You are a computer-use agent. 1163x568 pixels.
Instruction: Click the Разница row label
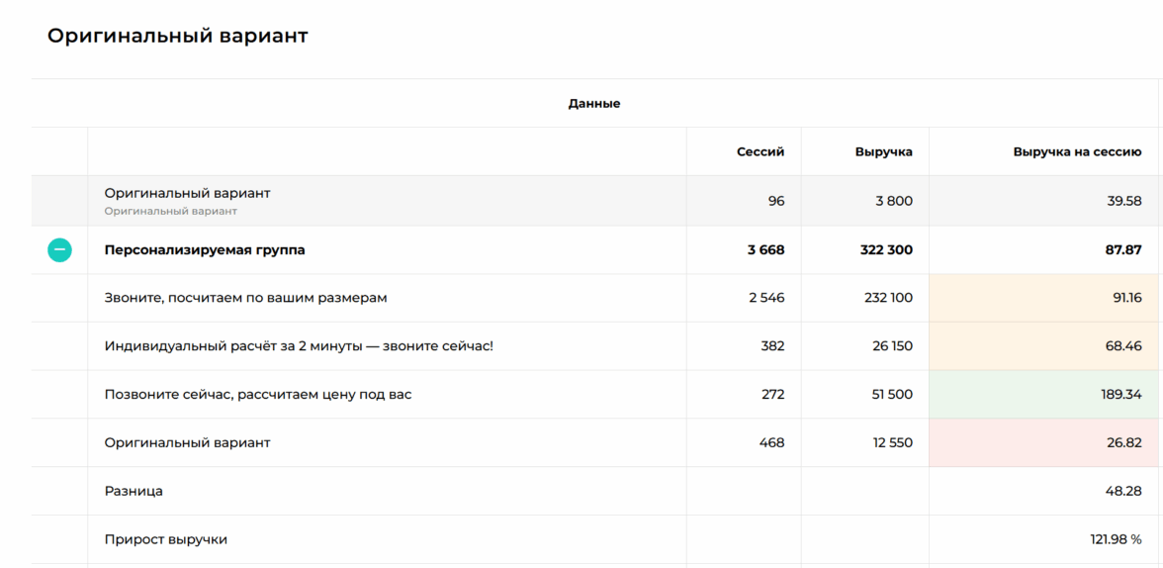pos(134,491)
